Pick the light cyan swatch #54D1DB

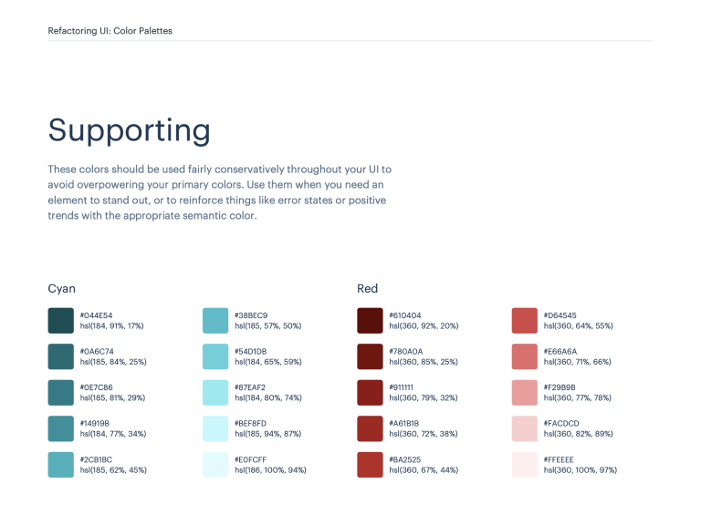[215, 356]
